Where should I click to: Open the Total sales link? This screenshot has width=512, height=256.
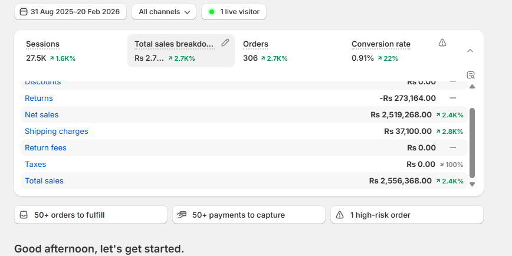pyautogui.click(x=44, y=181)
